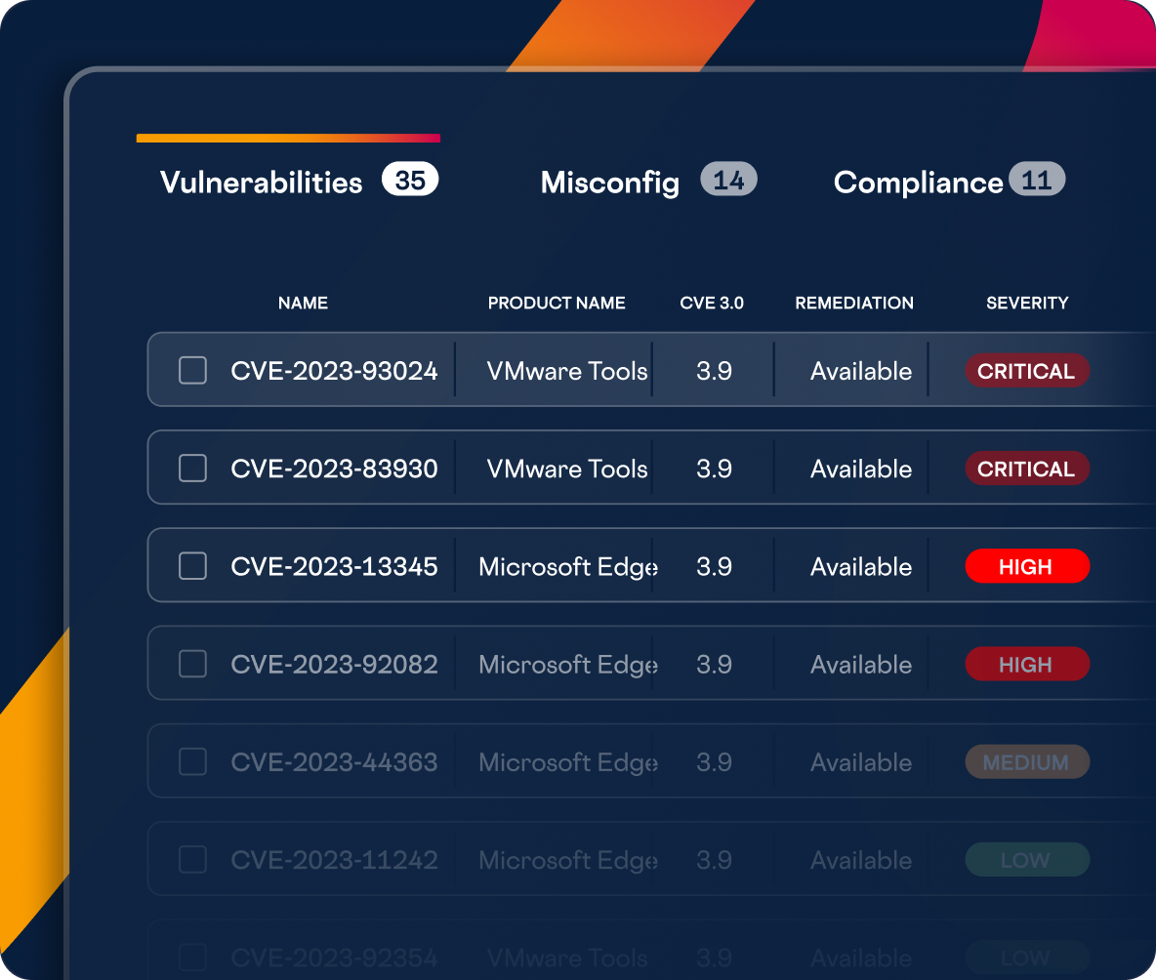Open the Misconfig tab

[x=609, y=183]
